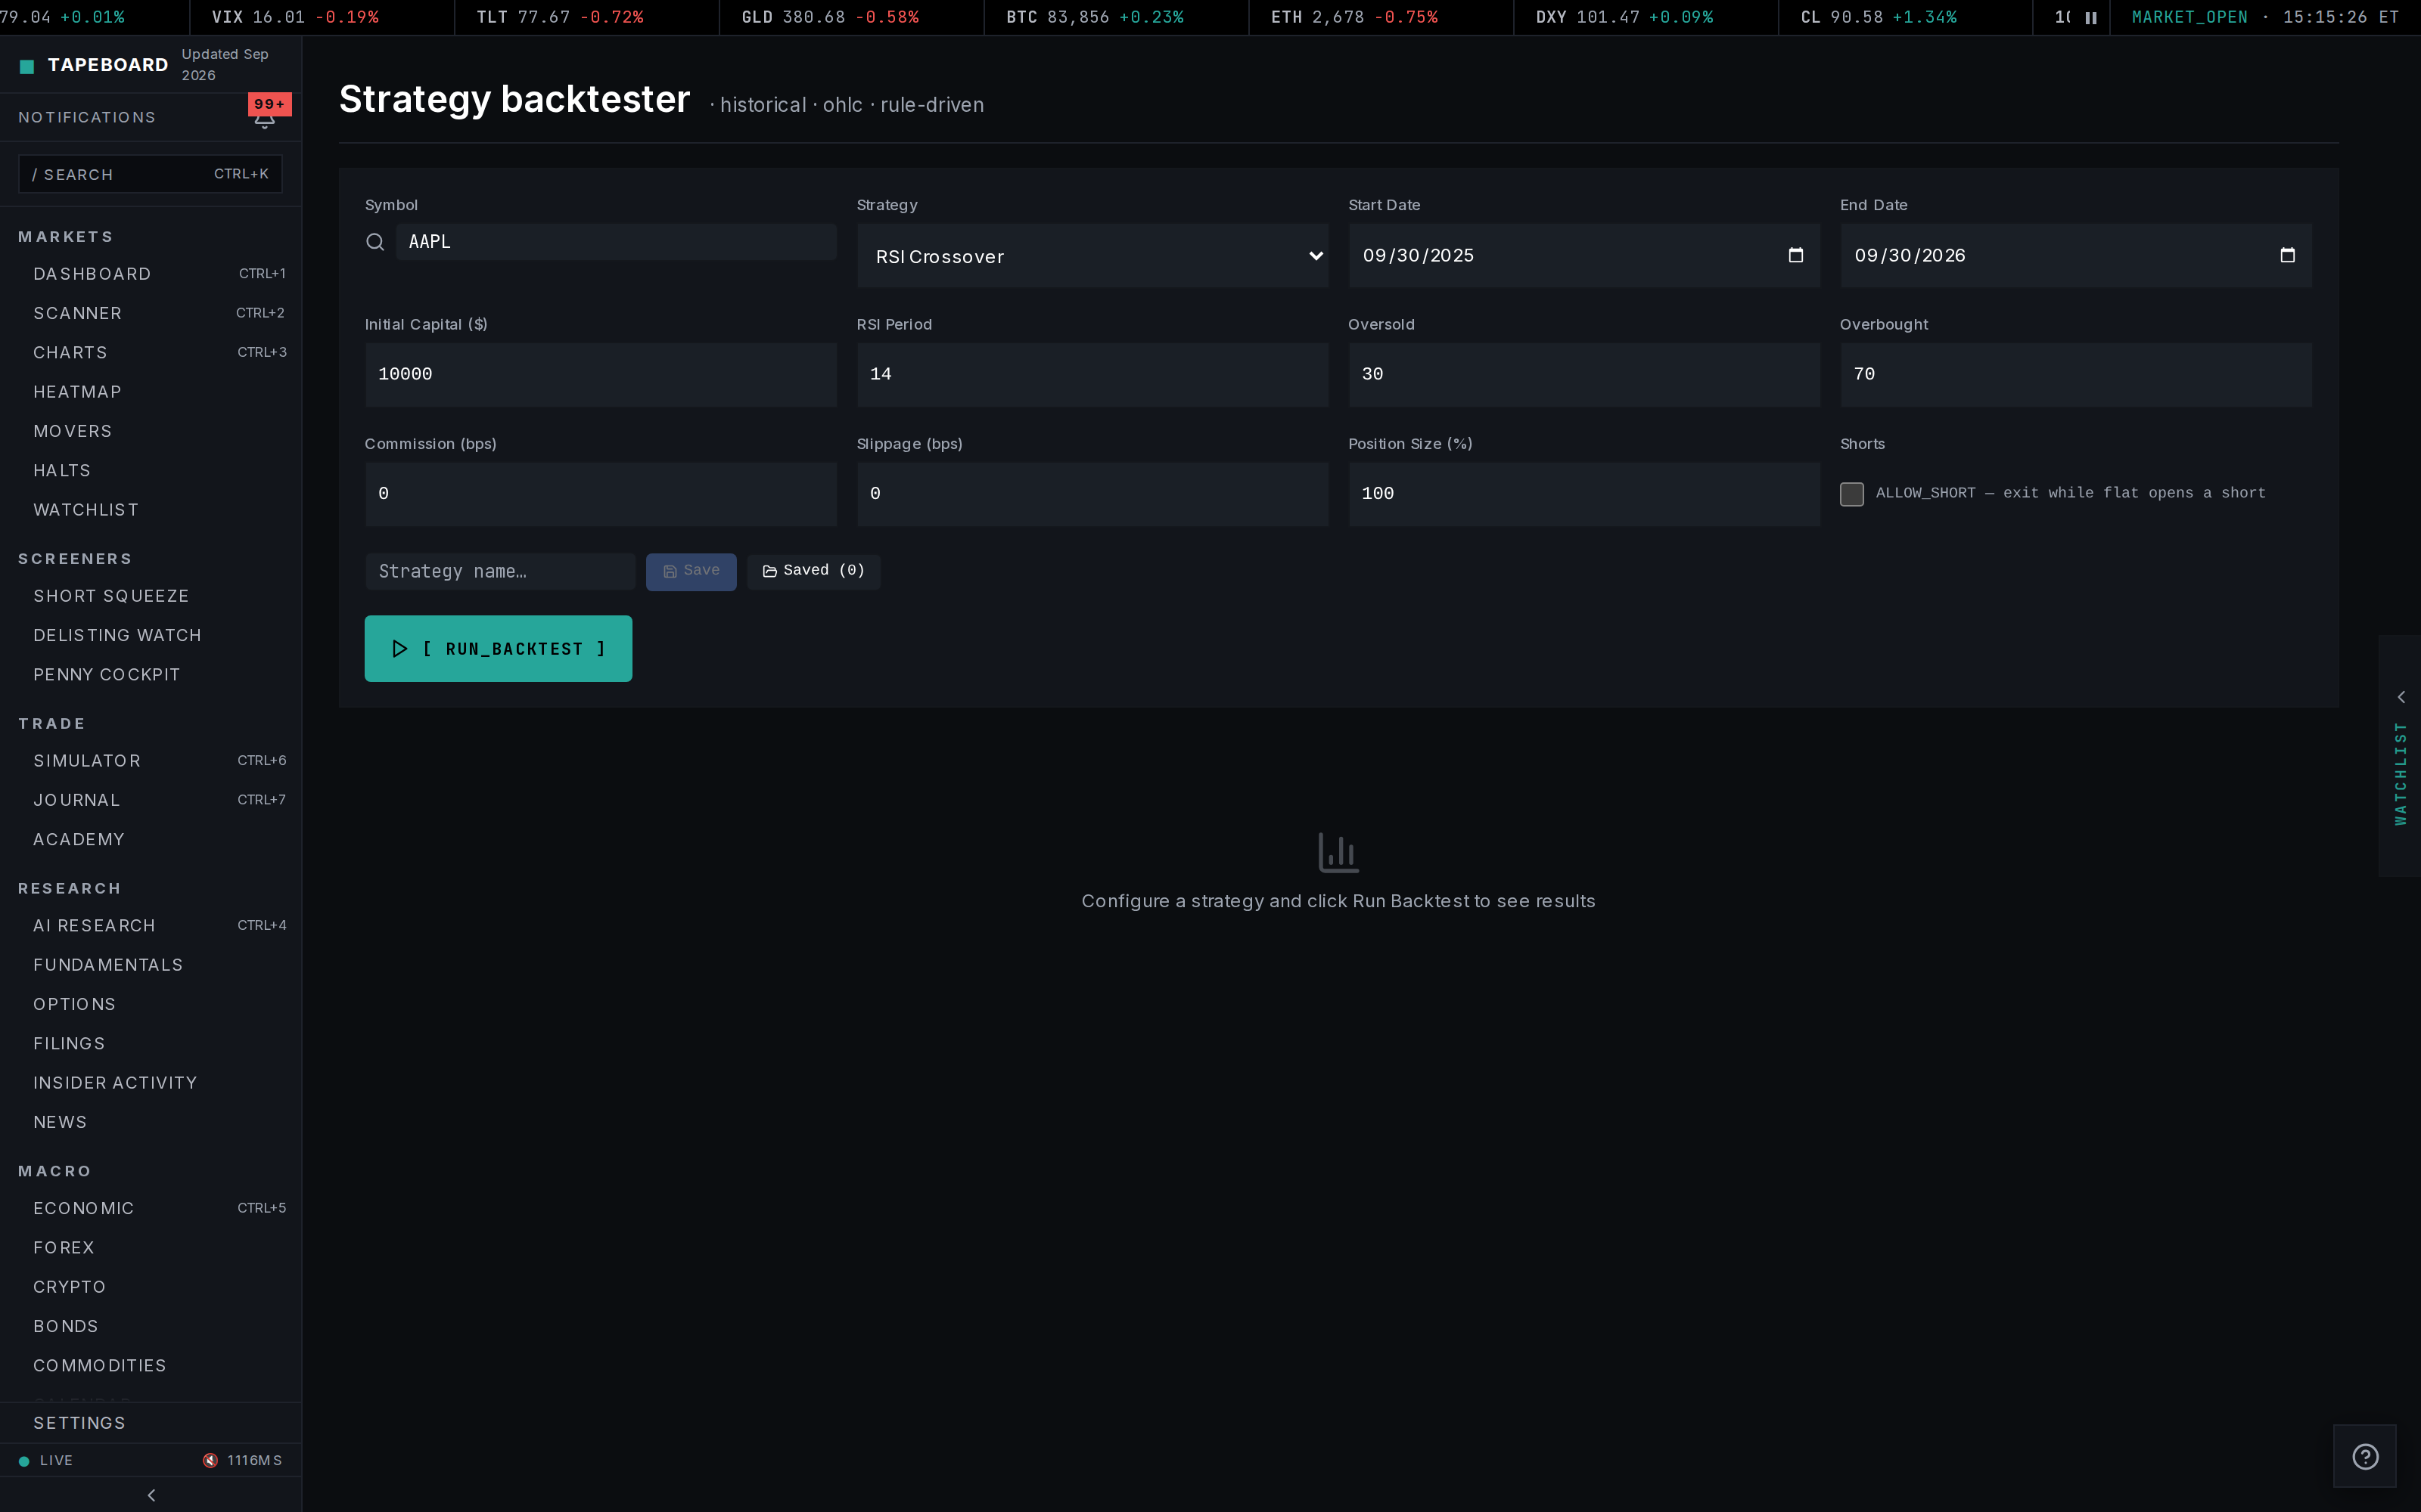Screen dimensions: 2421x1512
Task: Click the MARKET_OPEN status text
Action: tap(2189, 18)
